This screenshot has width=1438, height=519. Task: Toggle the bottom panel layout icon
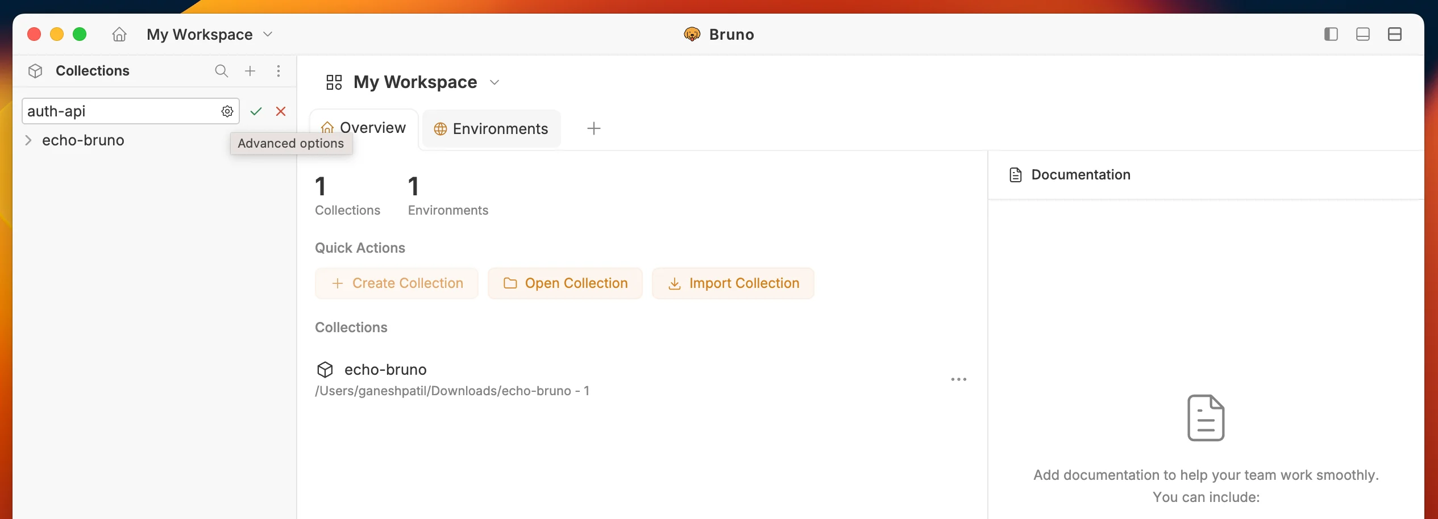click(1362, 34)
